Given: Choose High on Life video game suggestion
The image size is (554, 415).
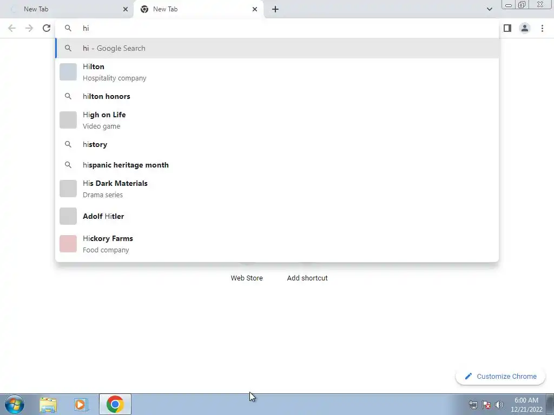Looking at the screenshot, I should click(x=277, y=121).
